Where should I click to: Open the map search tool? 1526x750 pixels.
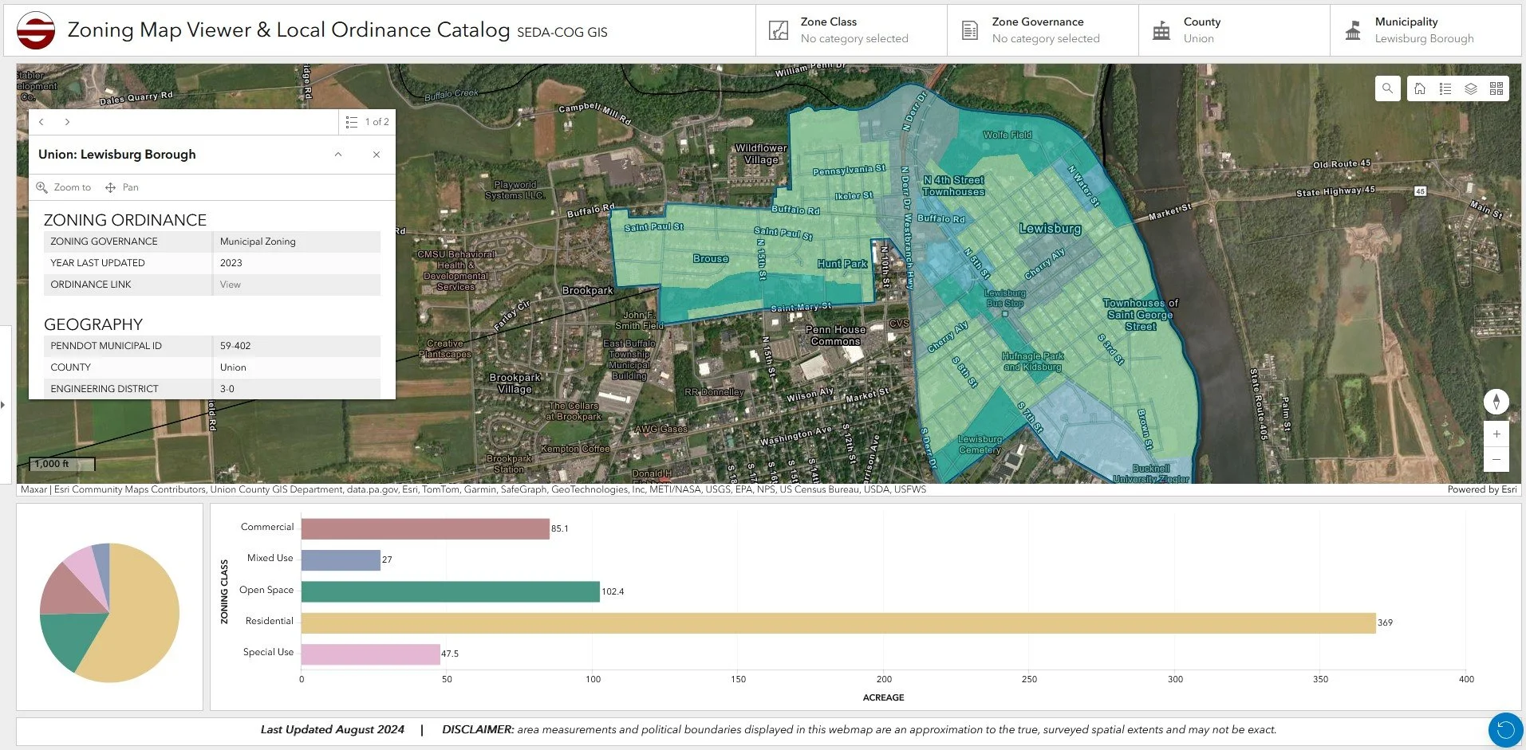1387,88
